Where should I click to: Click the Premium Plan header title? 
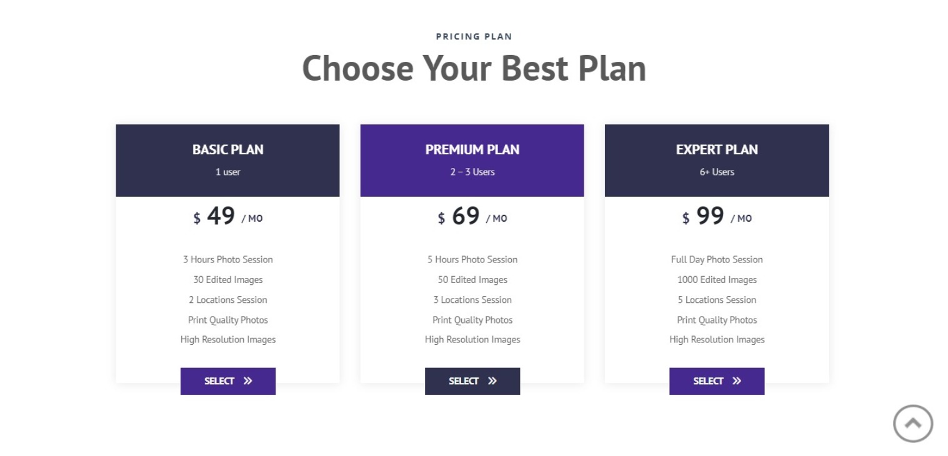point(472,150)
